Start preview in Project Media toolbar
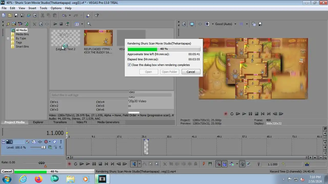Viewport: 328px width, 184px height. 55,24
